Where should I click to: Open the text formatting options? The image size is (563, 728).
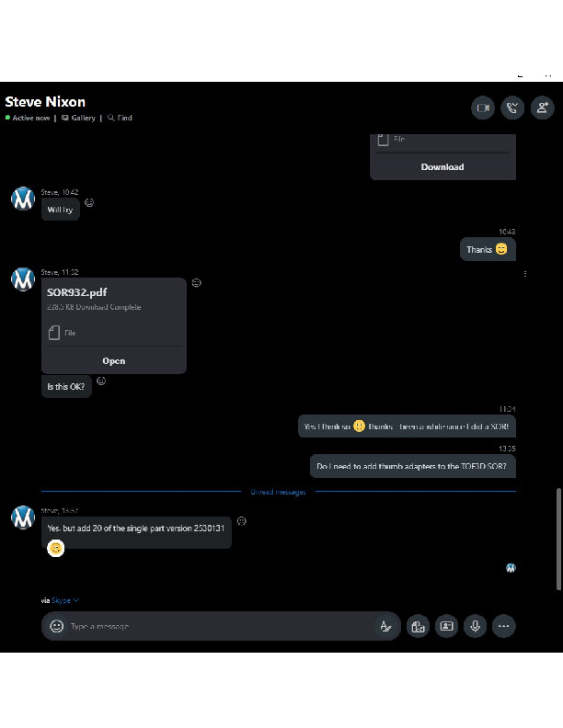385,626
